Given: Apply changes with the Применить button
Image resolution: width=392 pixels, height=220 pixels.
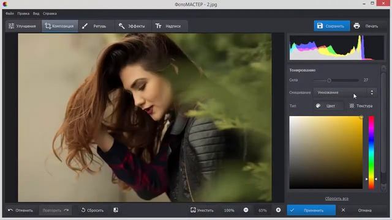Looking at the screenshot, I should tap(311, 210).
